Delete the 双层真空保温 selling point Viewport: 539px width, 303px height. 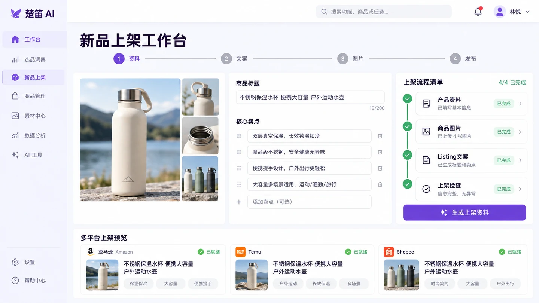(x=380, y=136)
